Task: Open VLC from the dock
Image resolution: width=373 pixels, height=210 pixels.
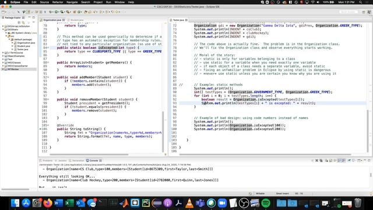Action: (189, 203)
